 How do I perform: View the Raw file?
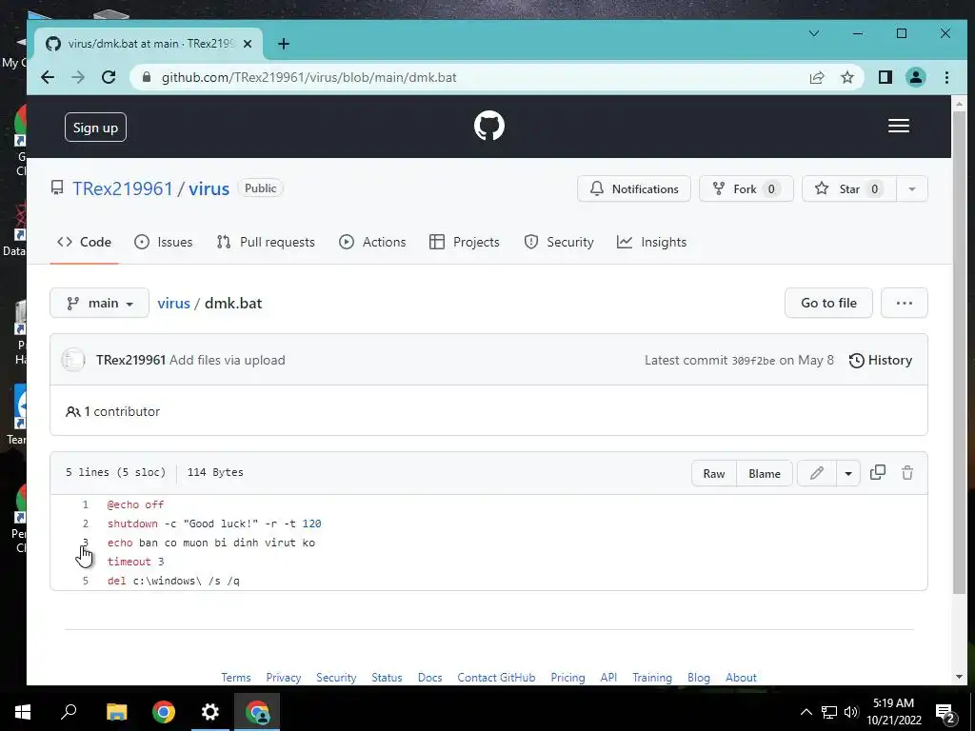click(714, 473)
